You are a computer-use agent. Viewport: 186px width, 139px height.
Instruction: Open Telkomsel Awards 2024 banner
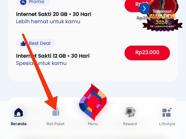pos(162,15)
